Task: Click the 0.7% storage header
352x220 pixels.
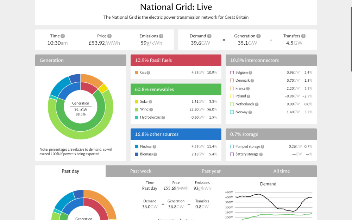Action: (x=271, y=134)
